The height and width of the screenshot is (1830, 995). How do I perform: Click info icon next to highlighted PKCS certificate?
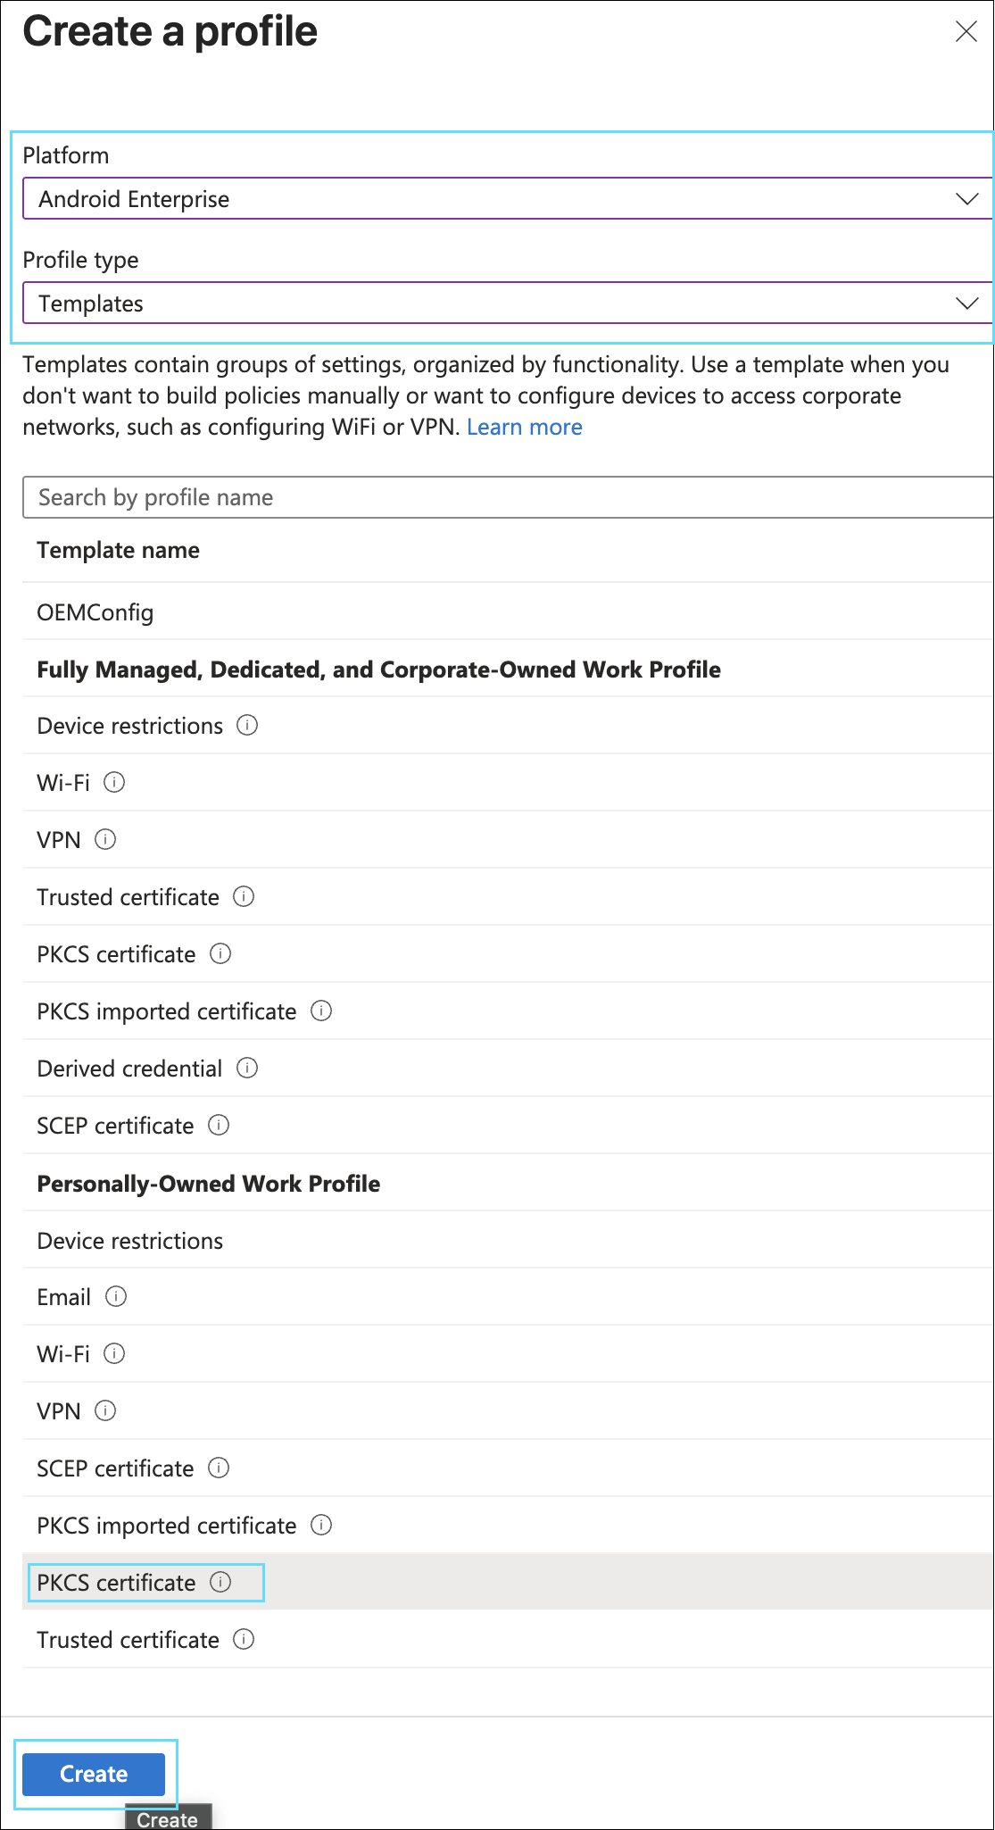(220, 1582)
